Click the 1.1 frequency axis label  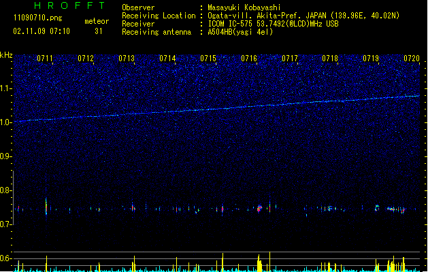(x=6, y=88)
